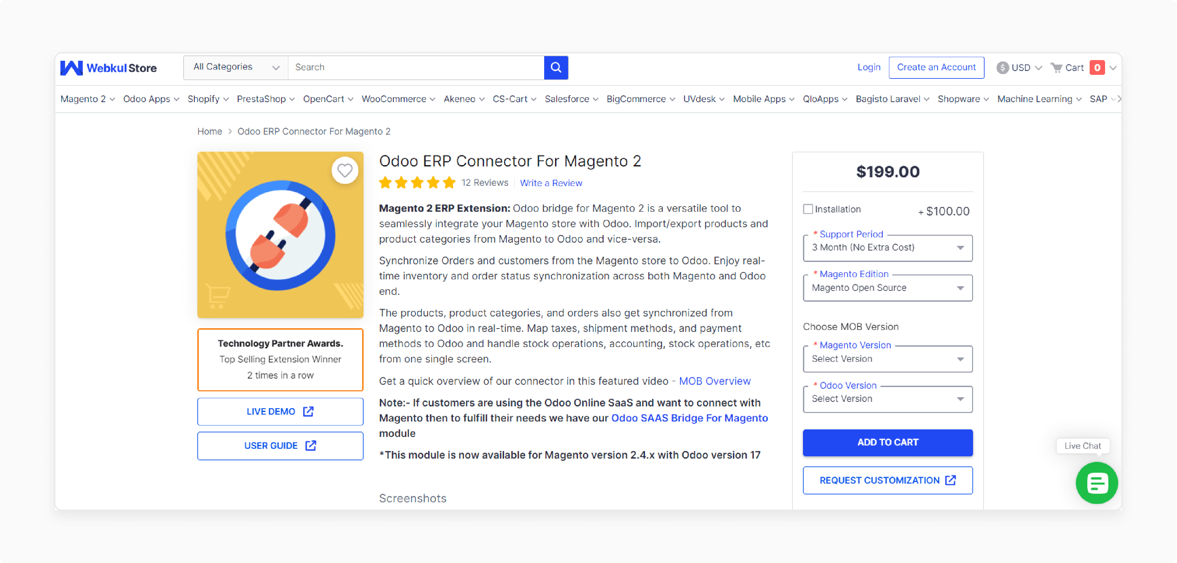The height and width of the screenshot is (563, 1177).
Task: Expand the Odoo Apps menu
Action: pos(151,99)
